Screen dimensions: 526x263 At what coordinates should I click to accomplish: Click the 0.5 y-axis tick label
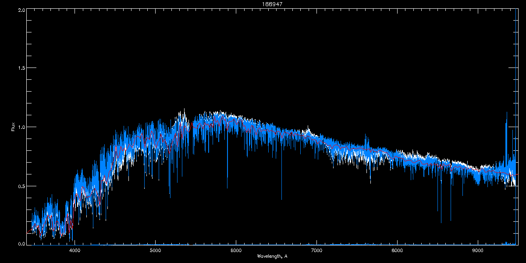pyautogui.click(x=21, y=186)
